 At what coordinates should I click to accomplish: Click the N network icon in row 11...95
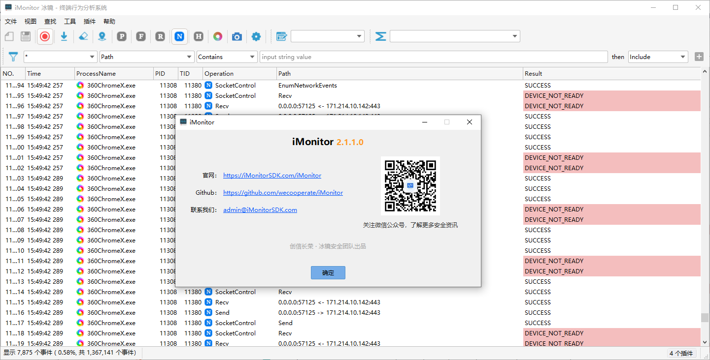208,96
